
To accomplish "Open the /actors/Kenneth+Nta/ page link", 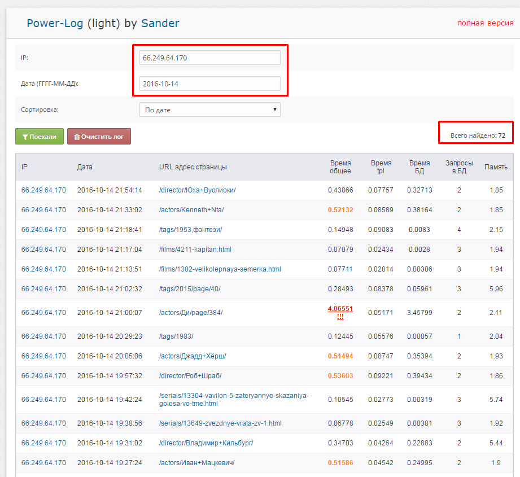I will (x=191, y=210).
